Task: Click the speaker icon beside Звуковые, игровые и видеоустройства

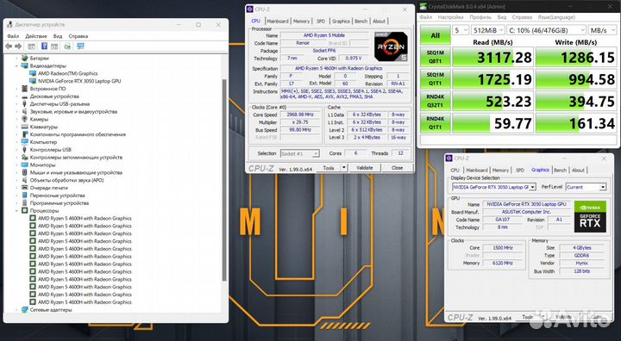Action: pyautogui.click(x=24, y=112)
